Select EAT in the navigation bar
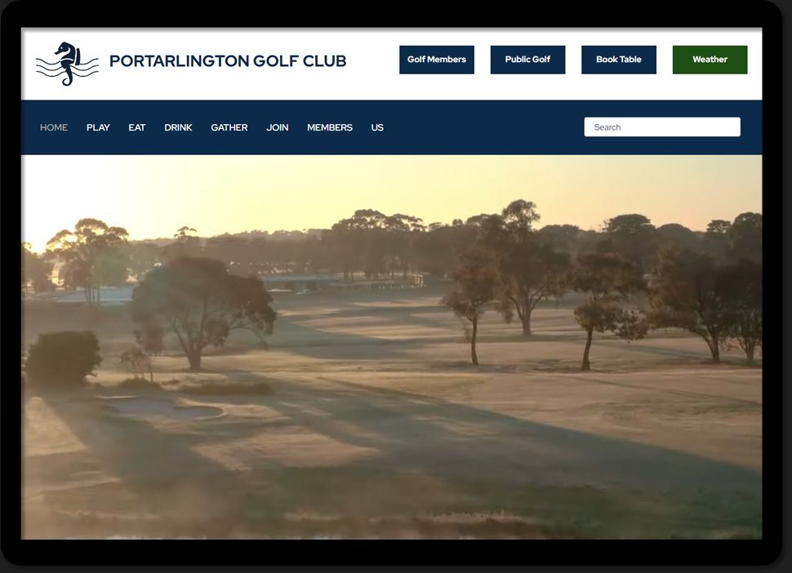This screenshot has width=792, height=573. [137, 127]
